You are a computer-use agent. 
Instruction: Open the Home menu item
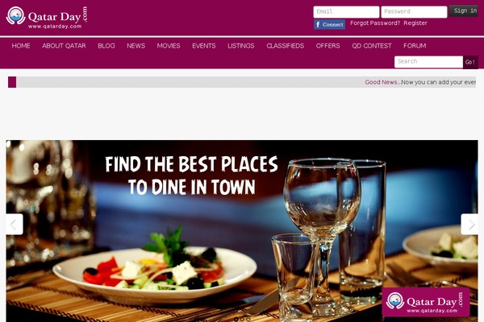click(x=21, y=46)
